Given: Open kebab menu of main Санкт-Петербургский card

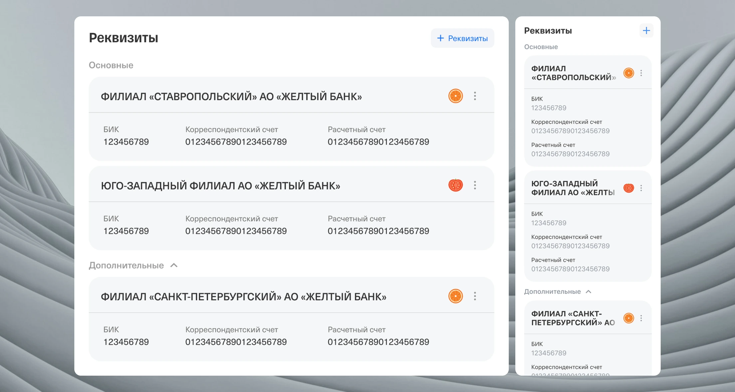Looking at the screenshot, I should 475,296.
